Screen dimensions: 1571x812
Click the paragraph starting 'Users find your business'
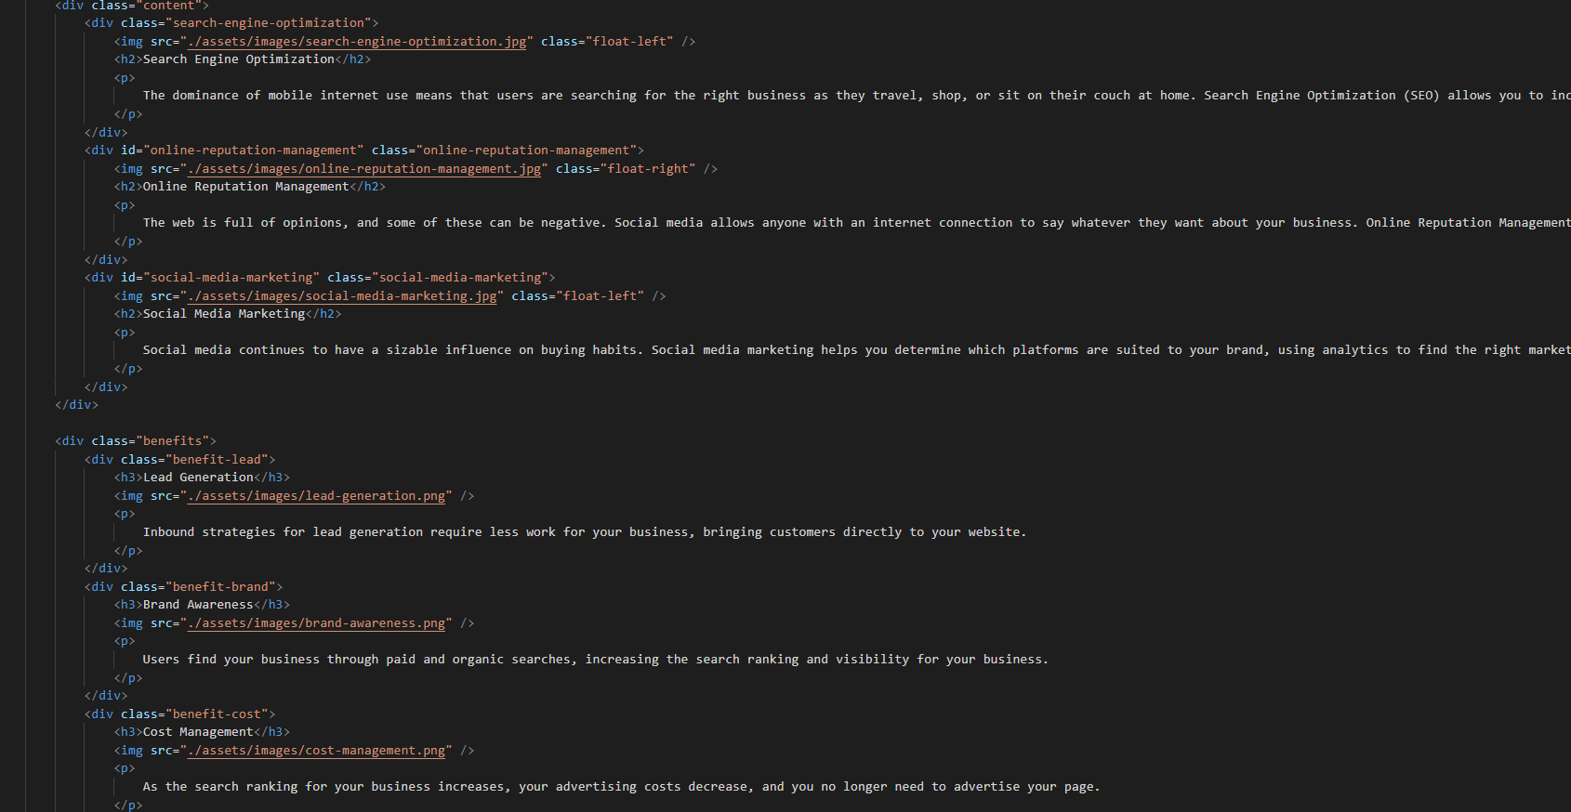pyautogui.click(x=596, y=660)
